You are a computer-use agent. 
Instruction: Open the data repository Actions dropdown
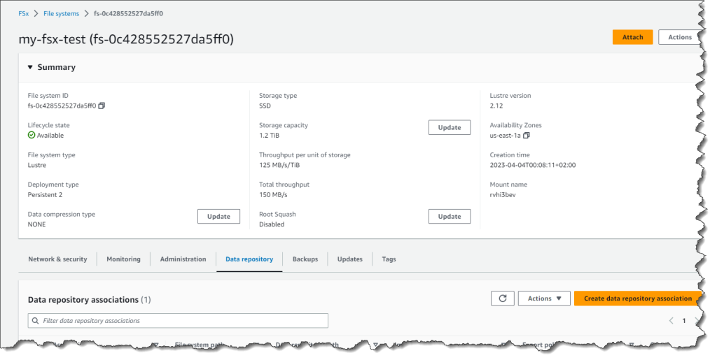click(x=544, y=298)
